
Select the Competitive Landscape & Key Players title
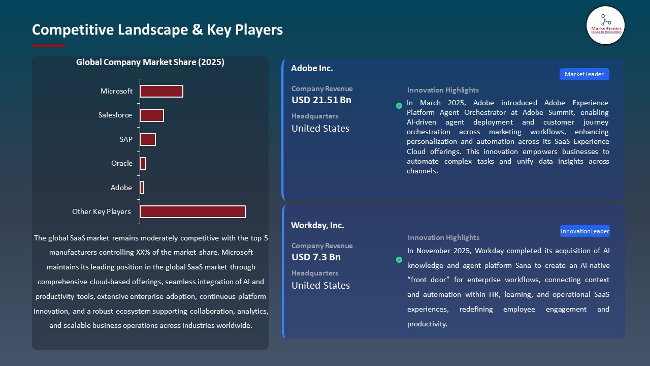point(157,30)
